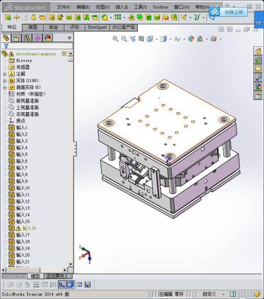Open the Toolbox menu

pyautogui.click(x=160, y=7)
